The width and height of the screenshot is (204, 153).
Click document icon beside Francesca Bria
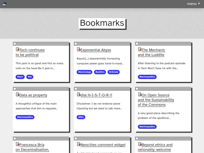pos(17,144)
